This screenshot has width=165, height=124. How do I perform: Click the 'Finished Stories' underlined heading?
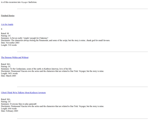click(8, 16)
